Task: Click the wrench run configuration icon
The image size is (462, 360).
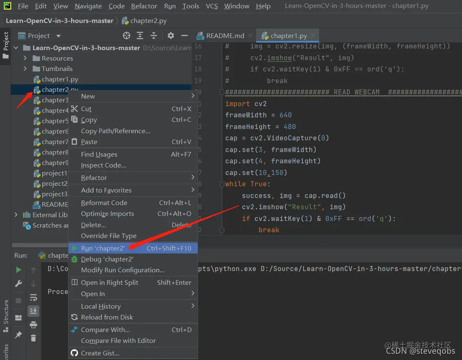Action: (18, 284)
